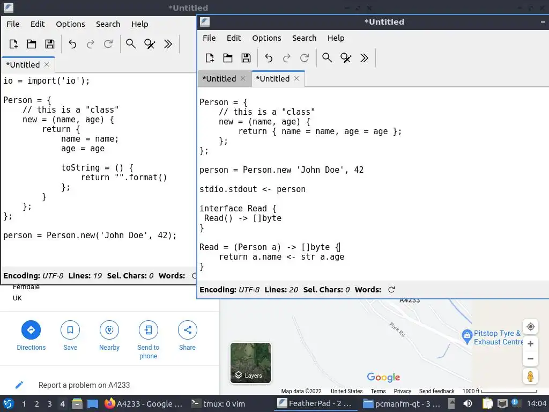
Task: Click word count refresh icon in front status bar
Action: pyautogui.click(x=391, y=290)
